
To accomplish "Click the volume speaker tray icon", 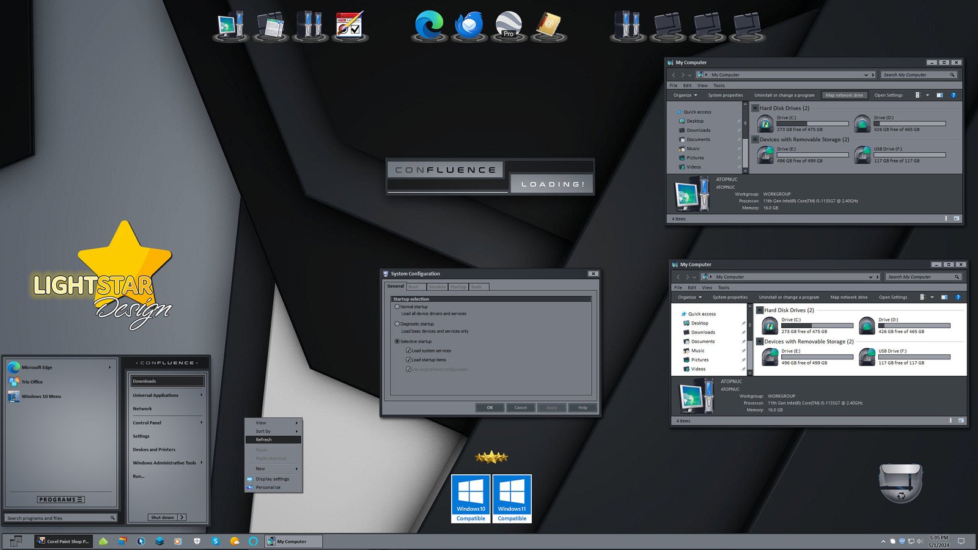I will click(x=919, y=541).
